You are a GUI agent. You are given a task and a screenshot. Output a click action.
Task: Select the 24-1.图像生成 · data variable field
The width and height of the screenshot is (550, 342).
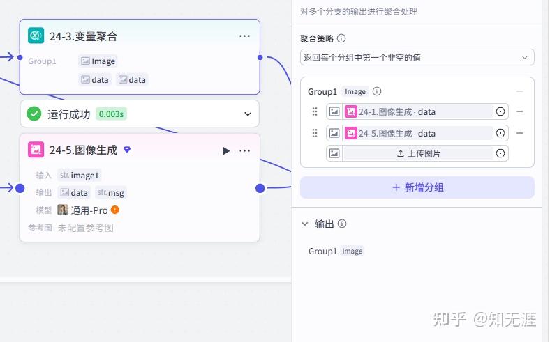[417, 111]
